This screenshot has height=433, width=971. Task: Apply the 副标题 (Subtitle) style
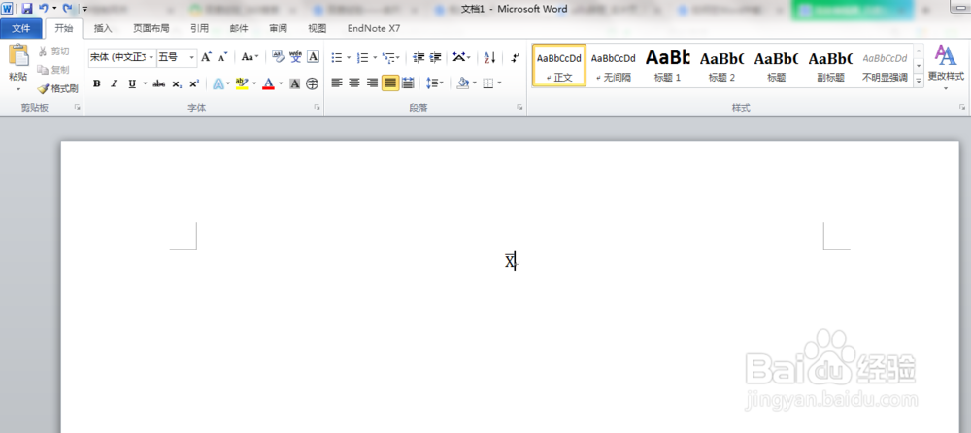[x=830, y=65]
